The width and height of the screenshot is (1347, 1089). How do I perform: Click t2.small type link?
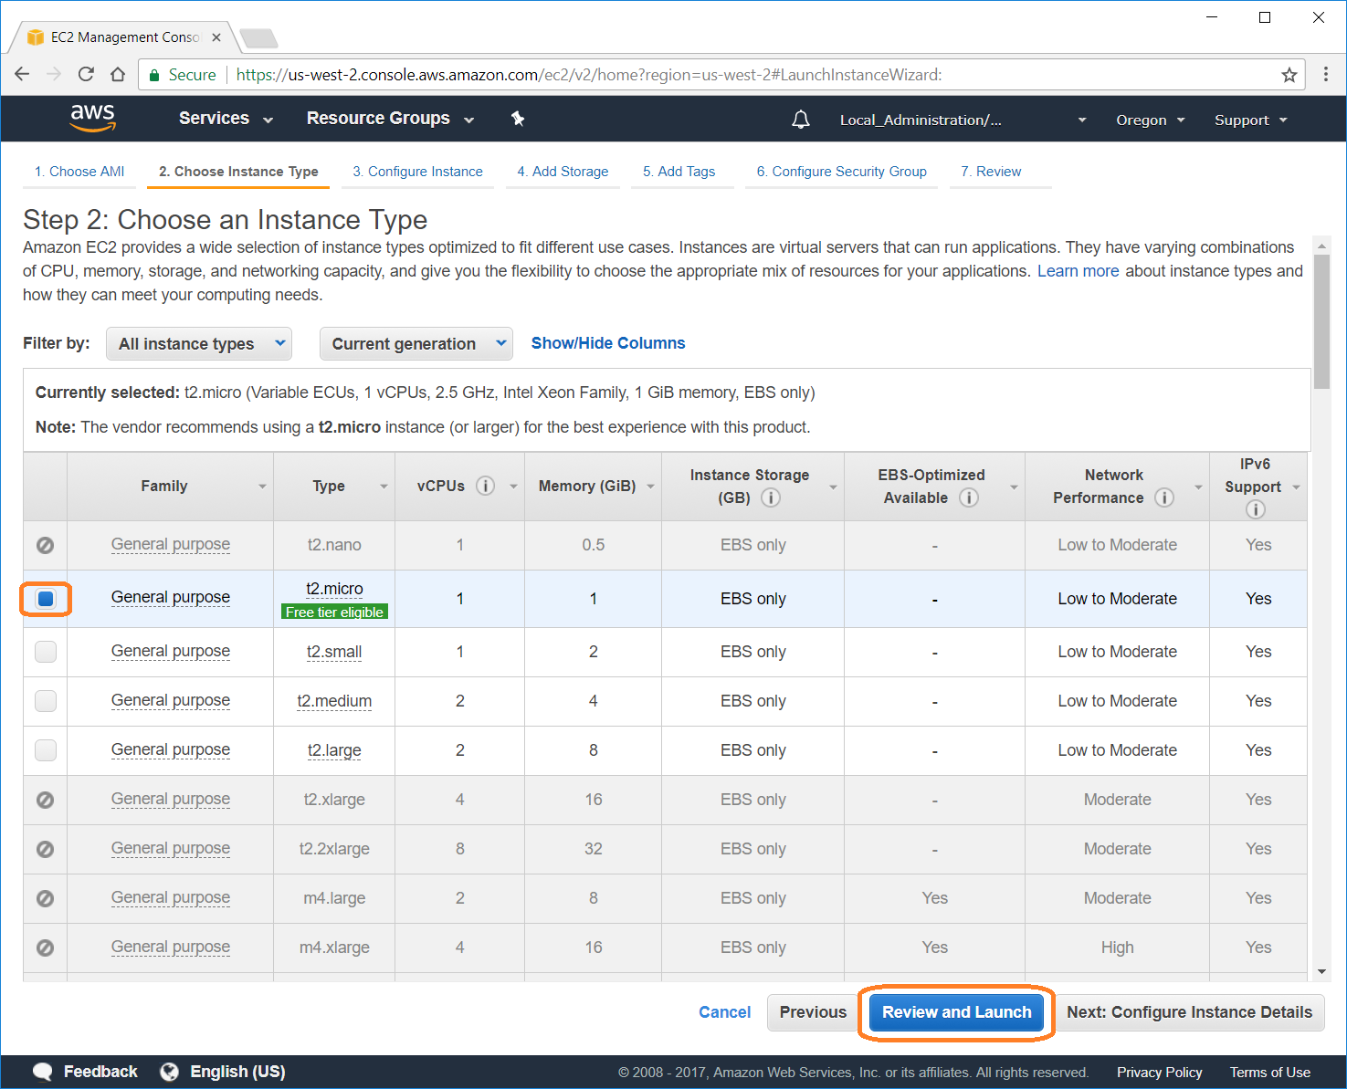point(334,652)
